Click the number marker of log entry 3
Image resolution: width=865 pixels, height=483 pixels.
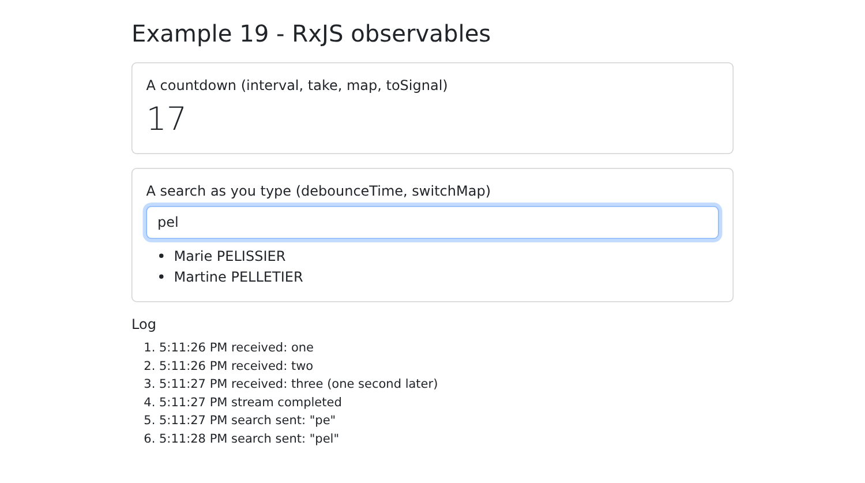point(149,384)
